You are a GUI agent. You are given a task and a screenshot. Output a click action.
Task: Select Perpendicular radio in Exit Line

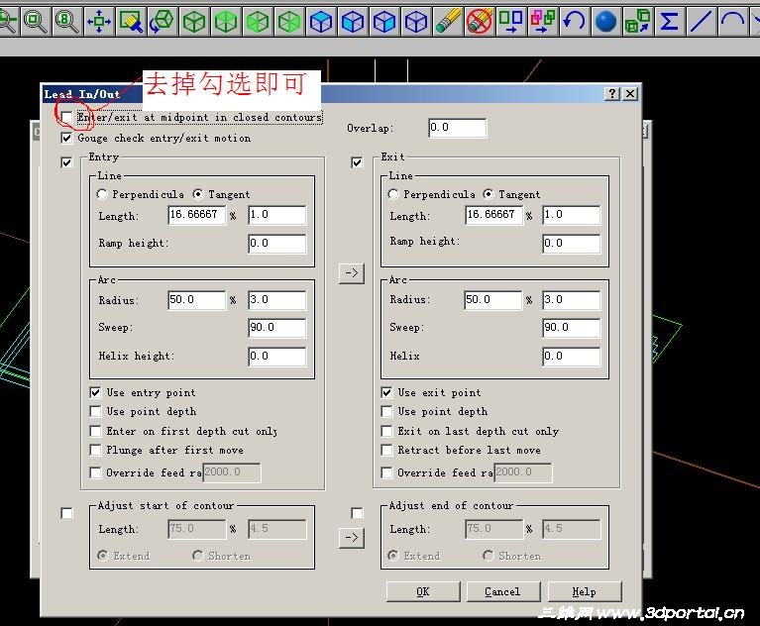point(393,194)
